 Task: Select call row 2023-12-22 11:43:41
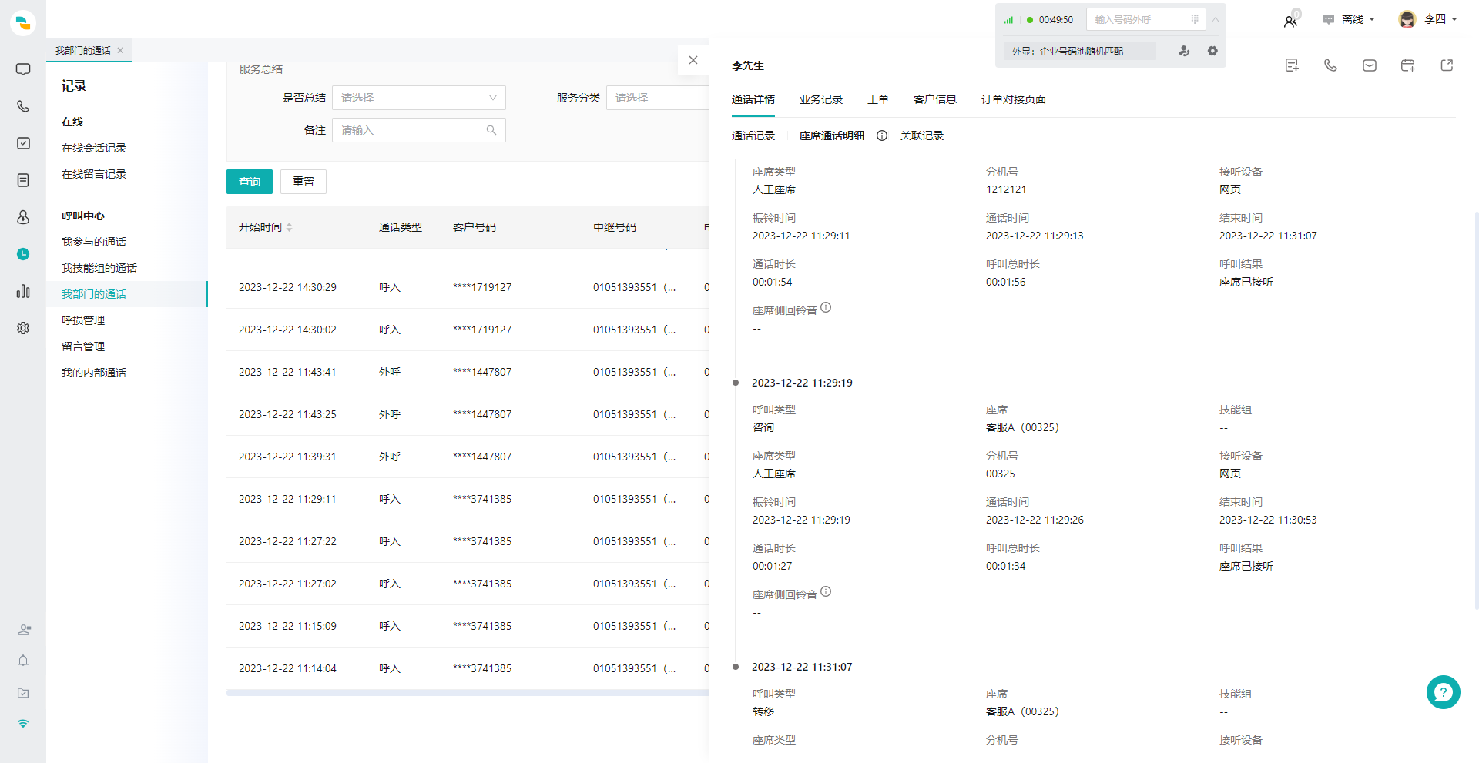(468, 372)
